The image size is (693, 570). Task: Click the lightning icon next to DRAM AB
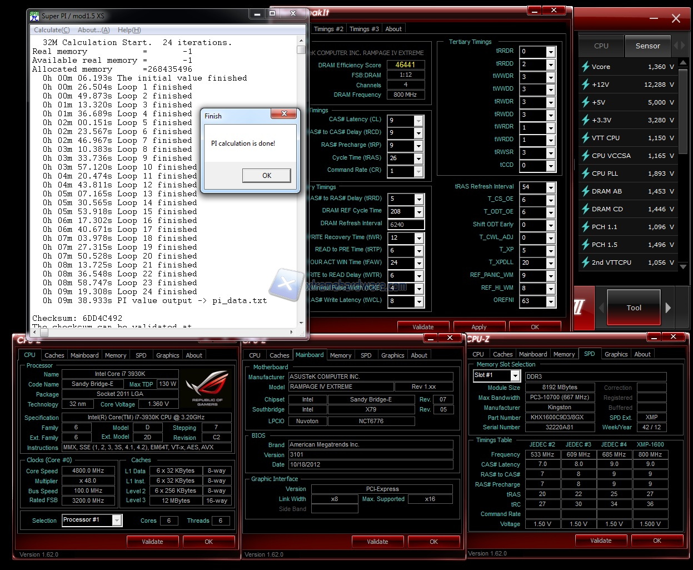click(x=585, y=191)
